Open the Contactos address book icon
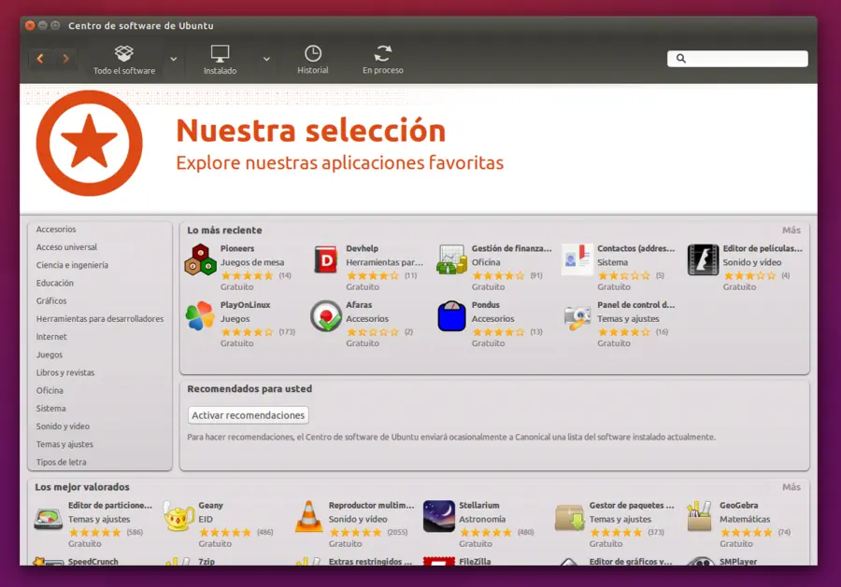This screenshot has height=587, width=841. pos(577,259)
